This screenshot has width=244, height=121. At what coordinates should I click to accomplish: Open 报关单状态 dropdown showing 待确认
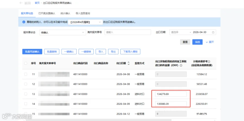pyautogui.click(x=63, y=32)
